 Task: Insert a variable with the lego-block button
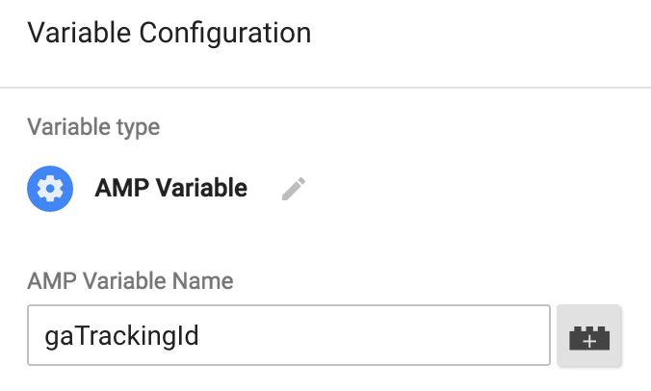[589, 336]
